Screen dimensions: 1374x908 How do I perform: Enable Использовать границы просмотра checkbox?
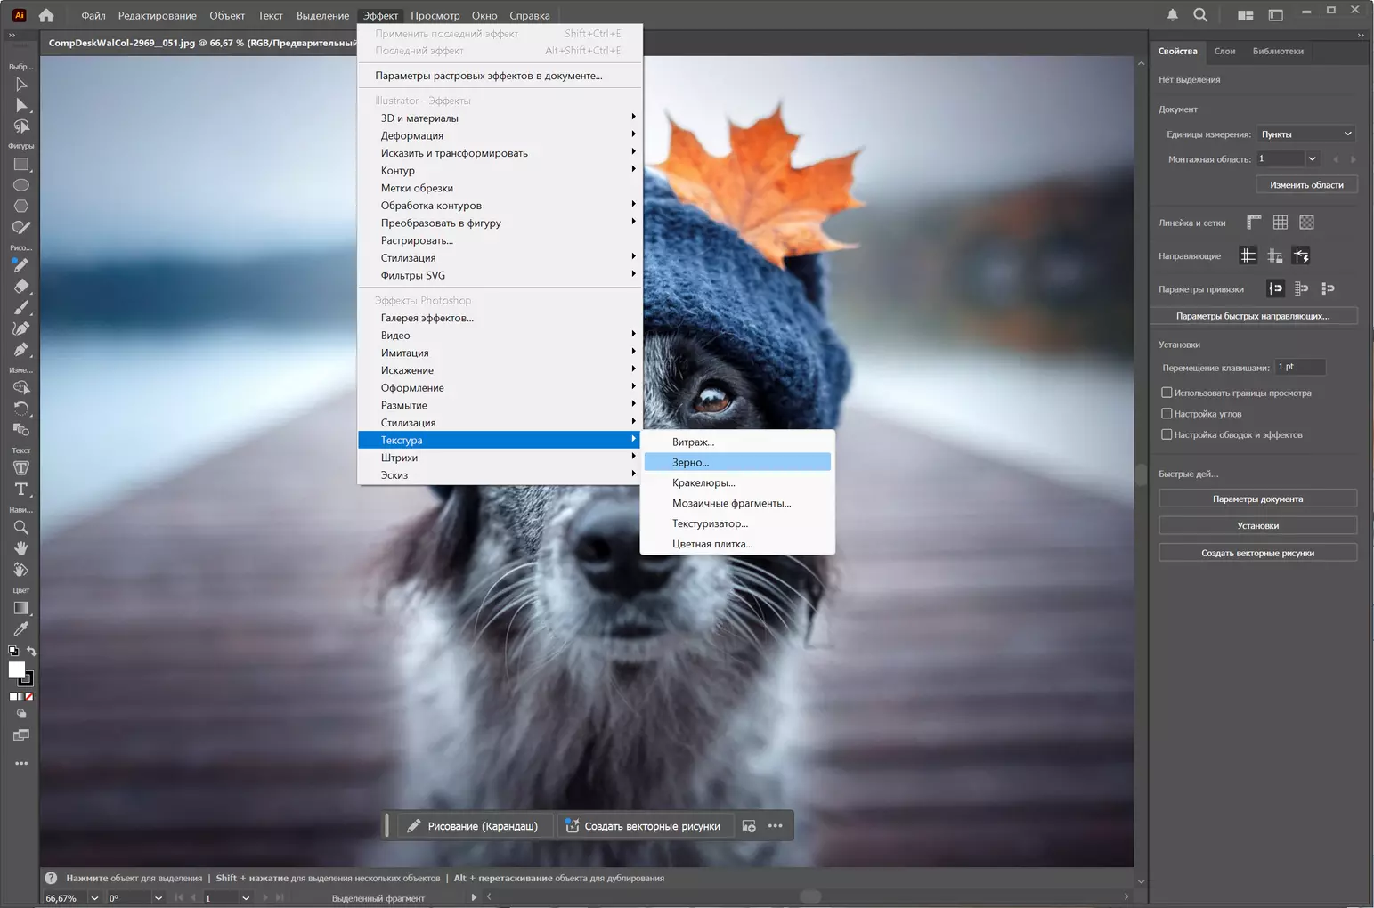(x=1167, y=393)
